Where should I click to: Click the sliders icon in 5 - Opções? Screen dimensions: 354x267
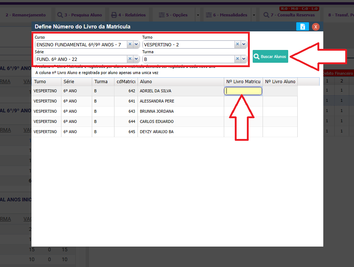coord(162,15)
